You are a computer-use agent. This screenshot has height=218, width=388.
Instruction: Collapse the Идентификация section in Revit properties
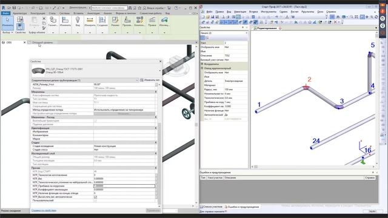156,128
